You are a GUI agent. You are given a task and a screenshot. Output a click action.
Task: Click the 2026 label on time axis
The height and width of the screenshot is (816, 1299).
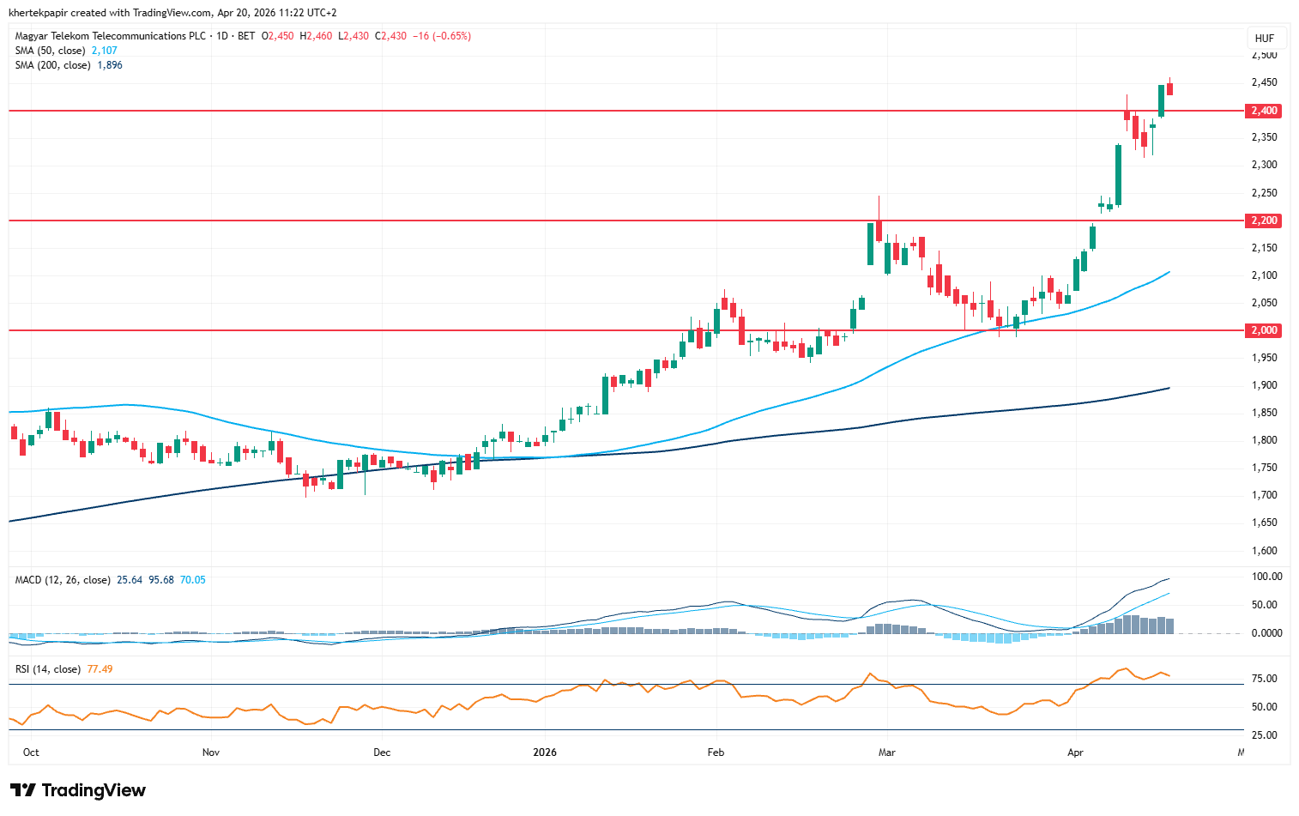545,753
